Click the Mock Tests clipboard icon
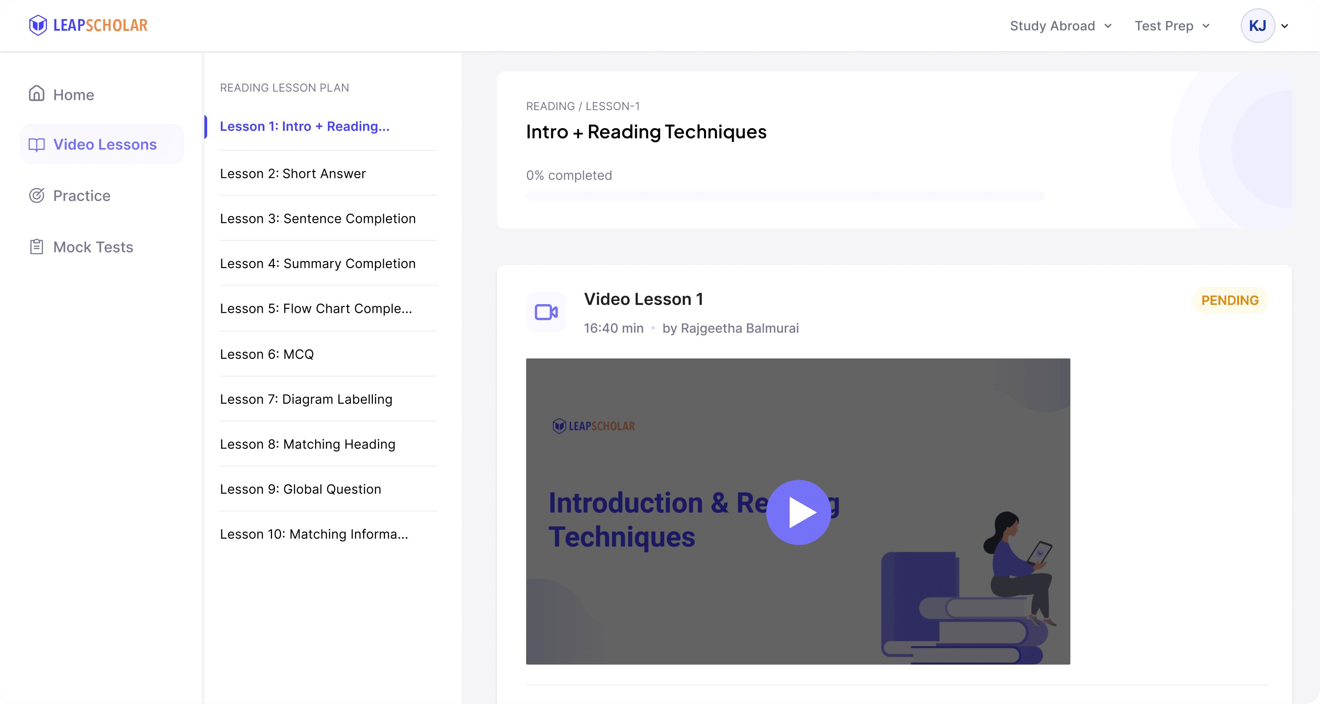 tap(36, 247)
